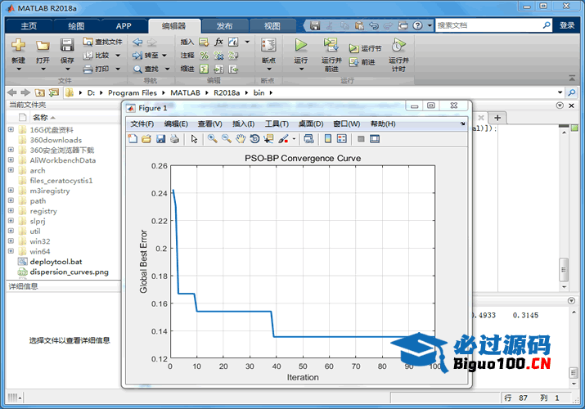Click the 名称 column header
Image resolution: width=585 pixels, height=409 pixels.
click(40, 118)
